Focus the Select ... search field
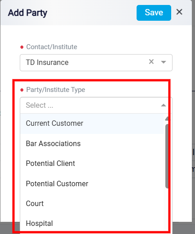Screen dimensions: 195x234 pos(90,105)
